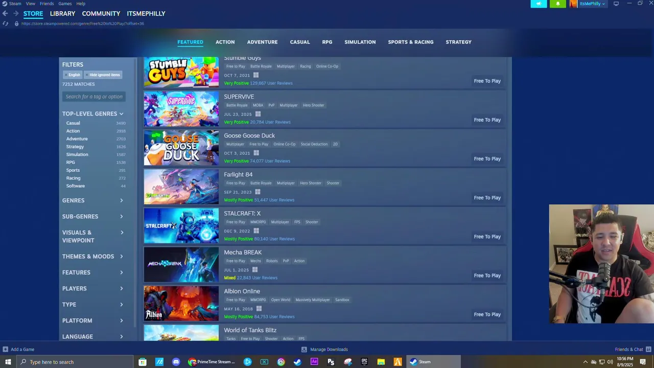654x368 pixels.
Task: Click the MMORPG tag on Albion Online
Action: 258,300
